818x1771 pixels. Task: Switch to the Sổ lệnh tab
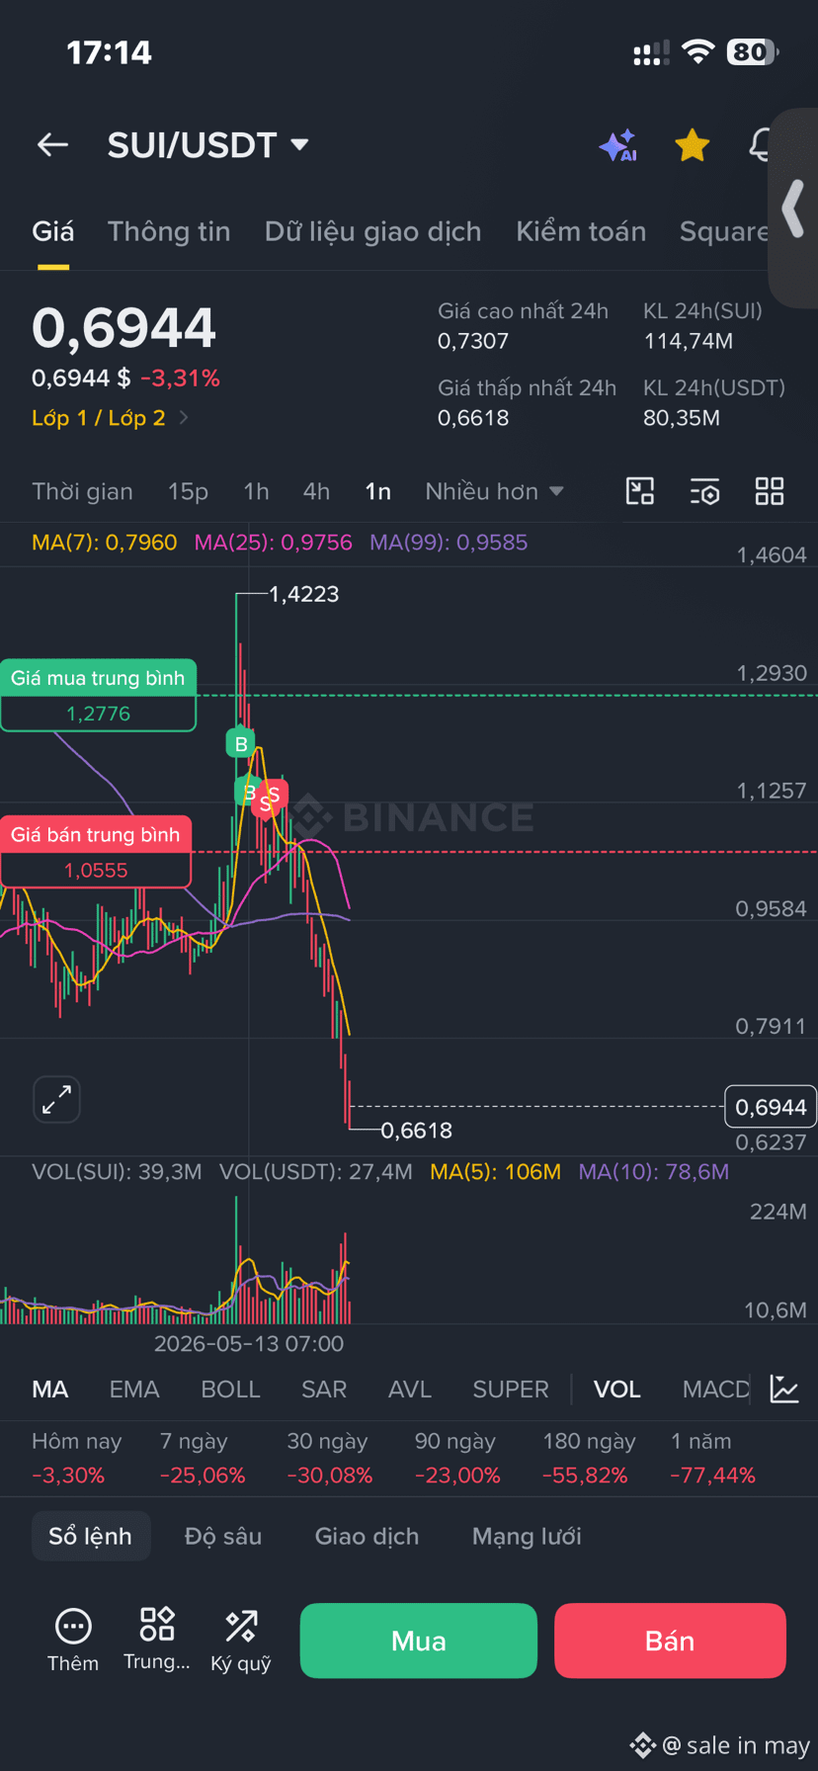[x=91, y=1536]
